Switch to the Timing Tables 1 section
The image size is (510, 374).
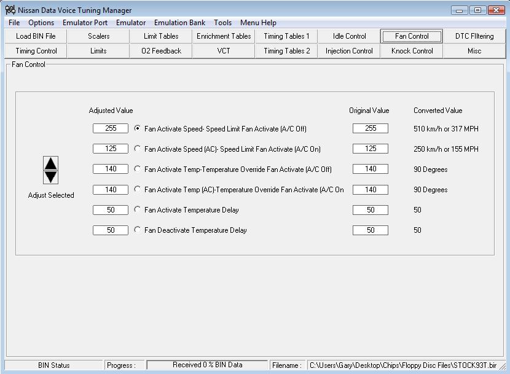click(286, 36)
